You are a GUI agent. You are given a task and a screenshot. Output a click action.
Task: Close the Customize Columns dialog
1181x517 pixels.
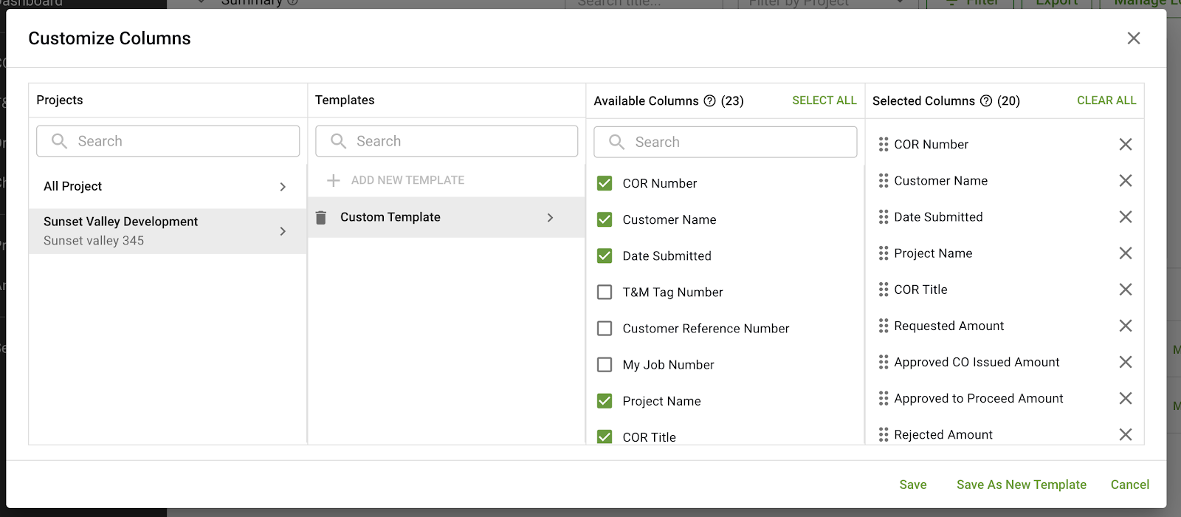coord(1134,38)
